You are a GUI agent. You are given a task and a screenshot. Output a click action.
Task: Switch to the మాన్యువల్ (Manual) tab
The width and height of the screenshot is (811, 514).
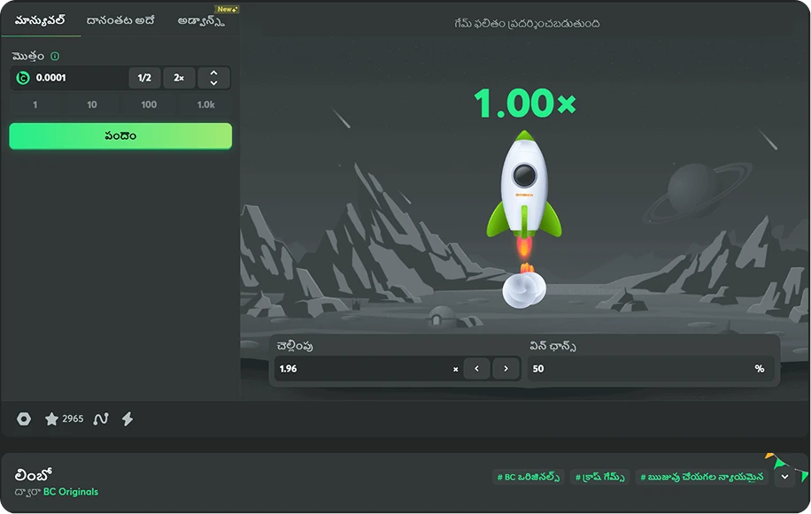pyautogui.click(x=40, y=19)
